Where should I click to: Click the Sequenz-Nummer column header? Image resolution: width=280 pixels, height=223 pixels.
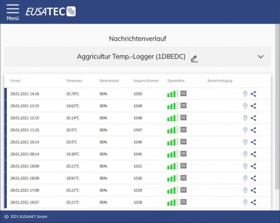click(146, 80)
